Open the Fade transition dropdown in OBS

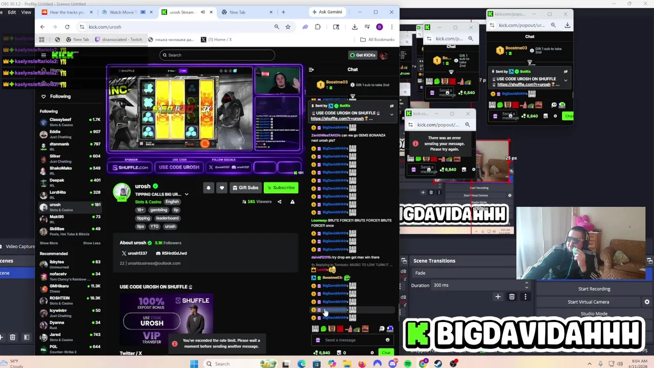pyautogui.click(x=472, y=273)
